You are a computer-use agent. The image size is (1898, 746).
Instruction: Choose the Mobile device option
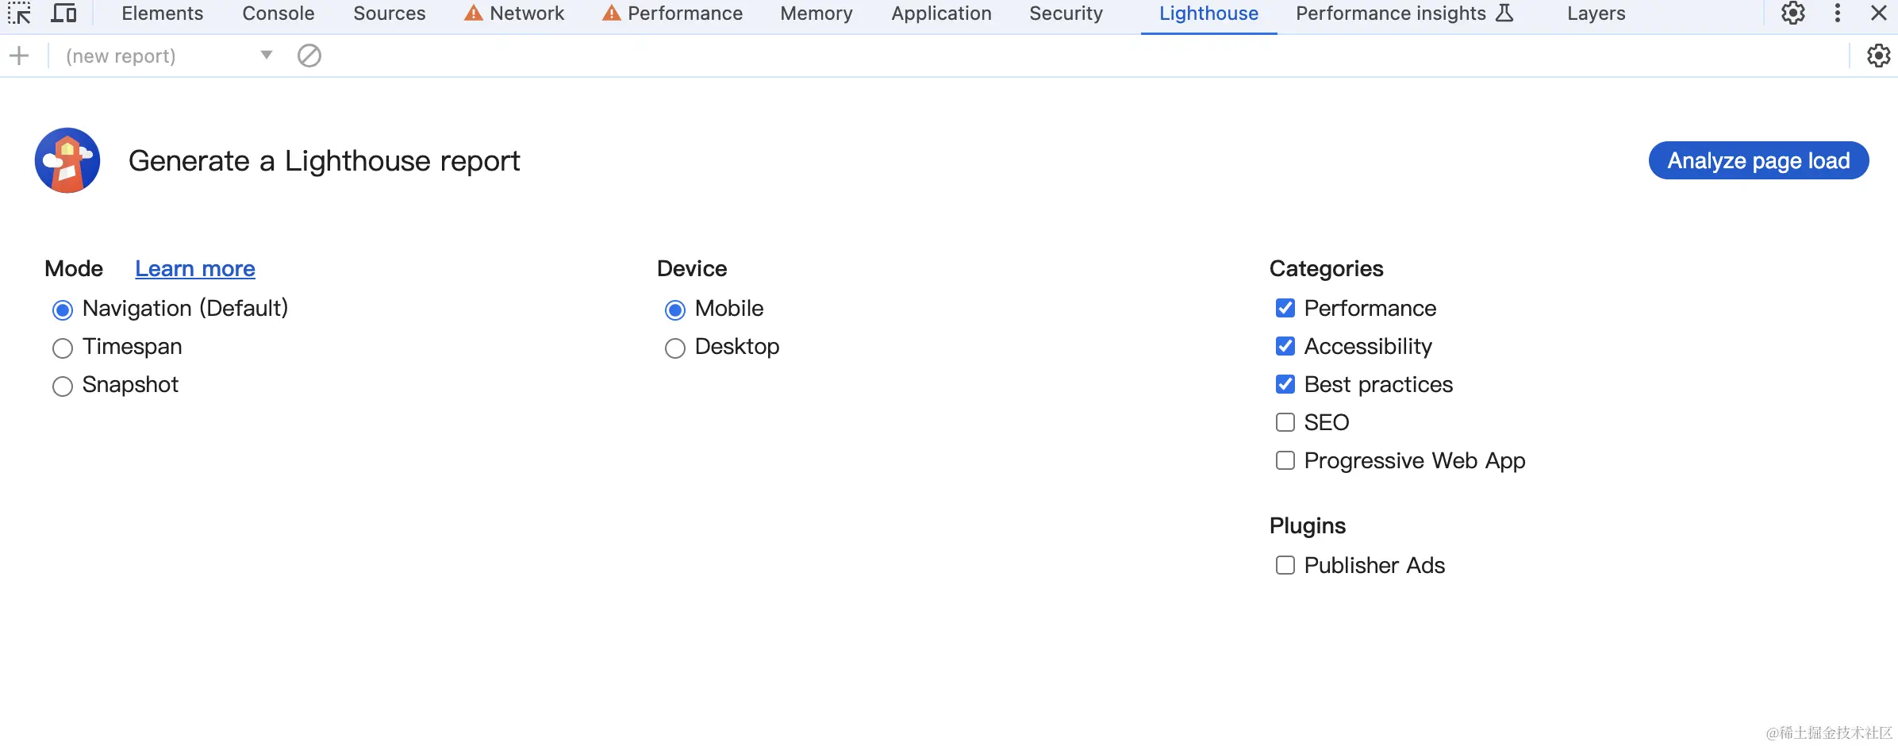[x=675, y=310]
